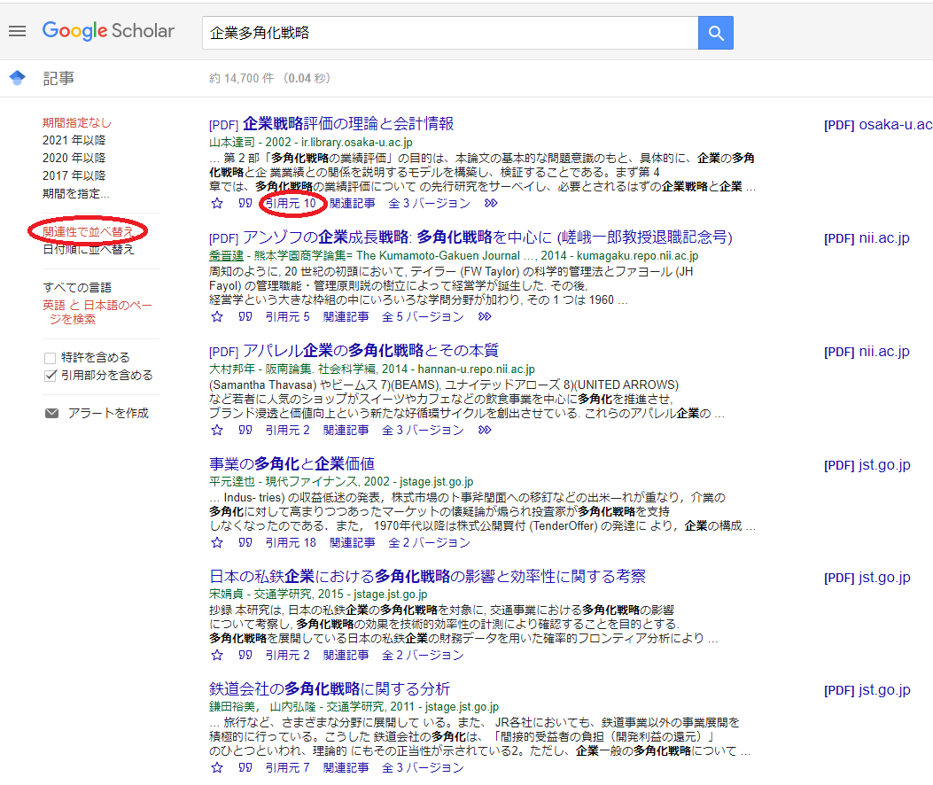Open the 鉄道会社の多角化戦略に関する分析 title
This screenshot has height=785, width=933.
330,689
